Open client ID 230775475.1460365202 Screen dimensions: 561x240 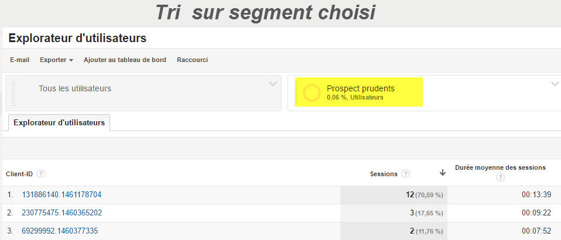tap(62, 213)
